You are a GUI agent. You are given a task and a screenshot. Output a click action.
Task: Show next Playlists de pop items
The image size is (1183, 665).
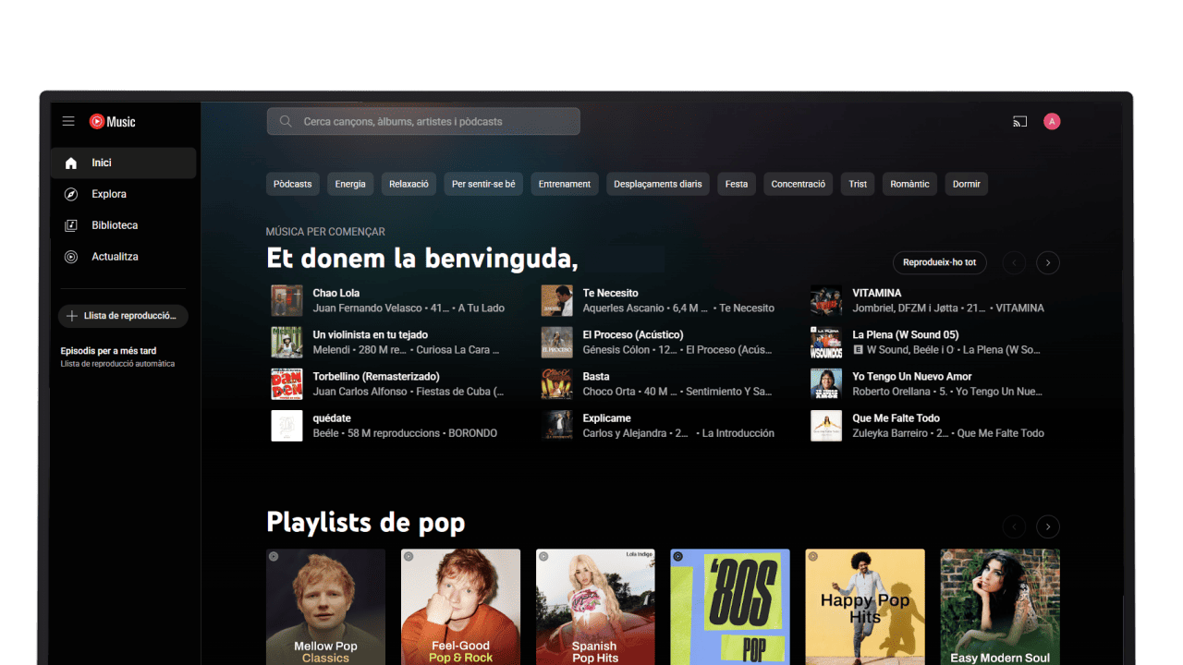pos(1048,526)
